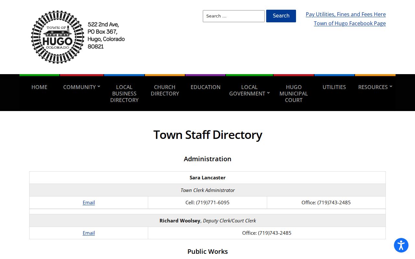
Task: Click Richard Woolsey, Deputy Clerk/Court Clerk row
Action: [x=207, y=220]
